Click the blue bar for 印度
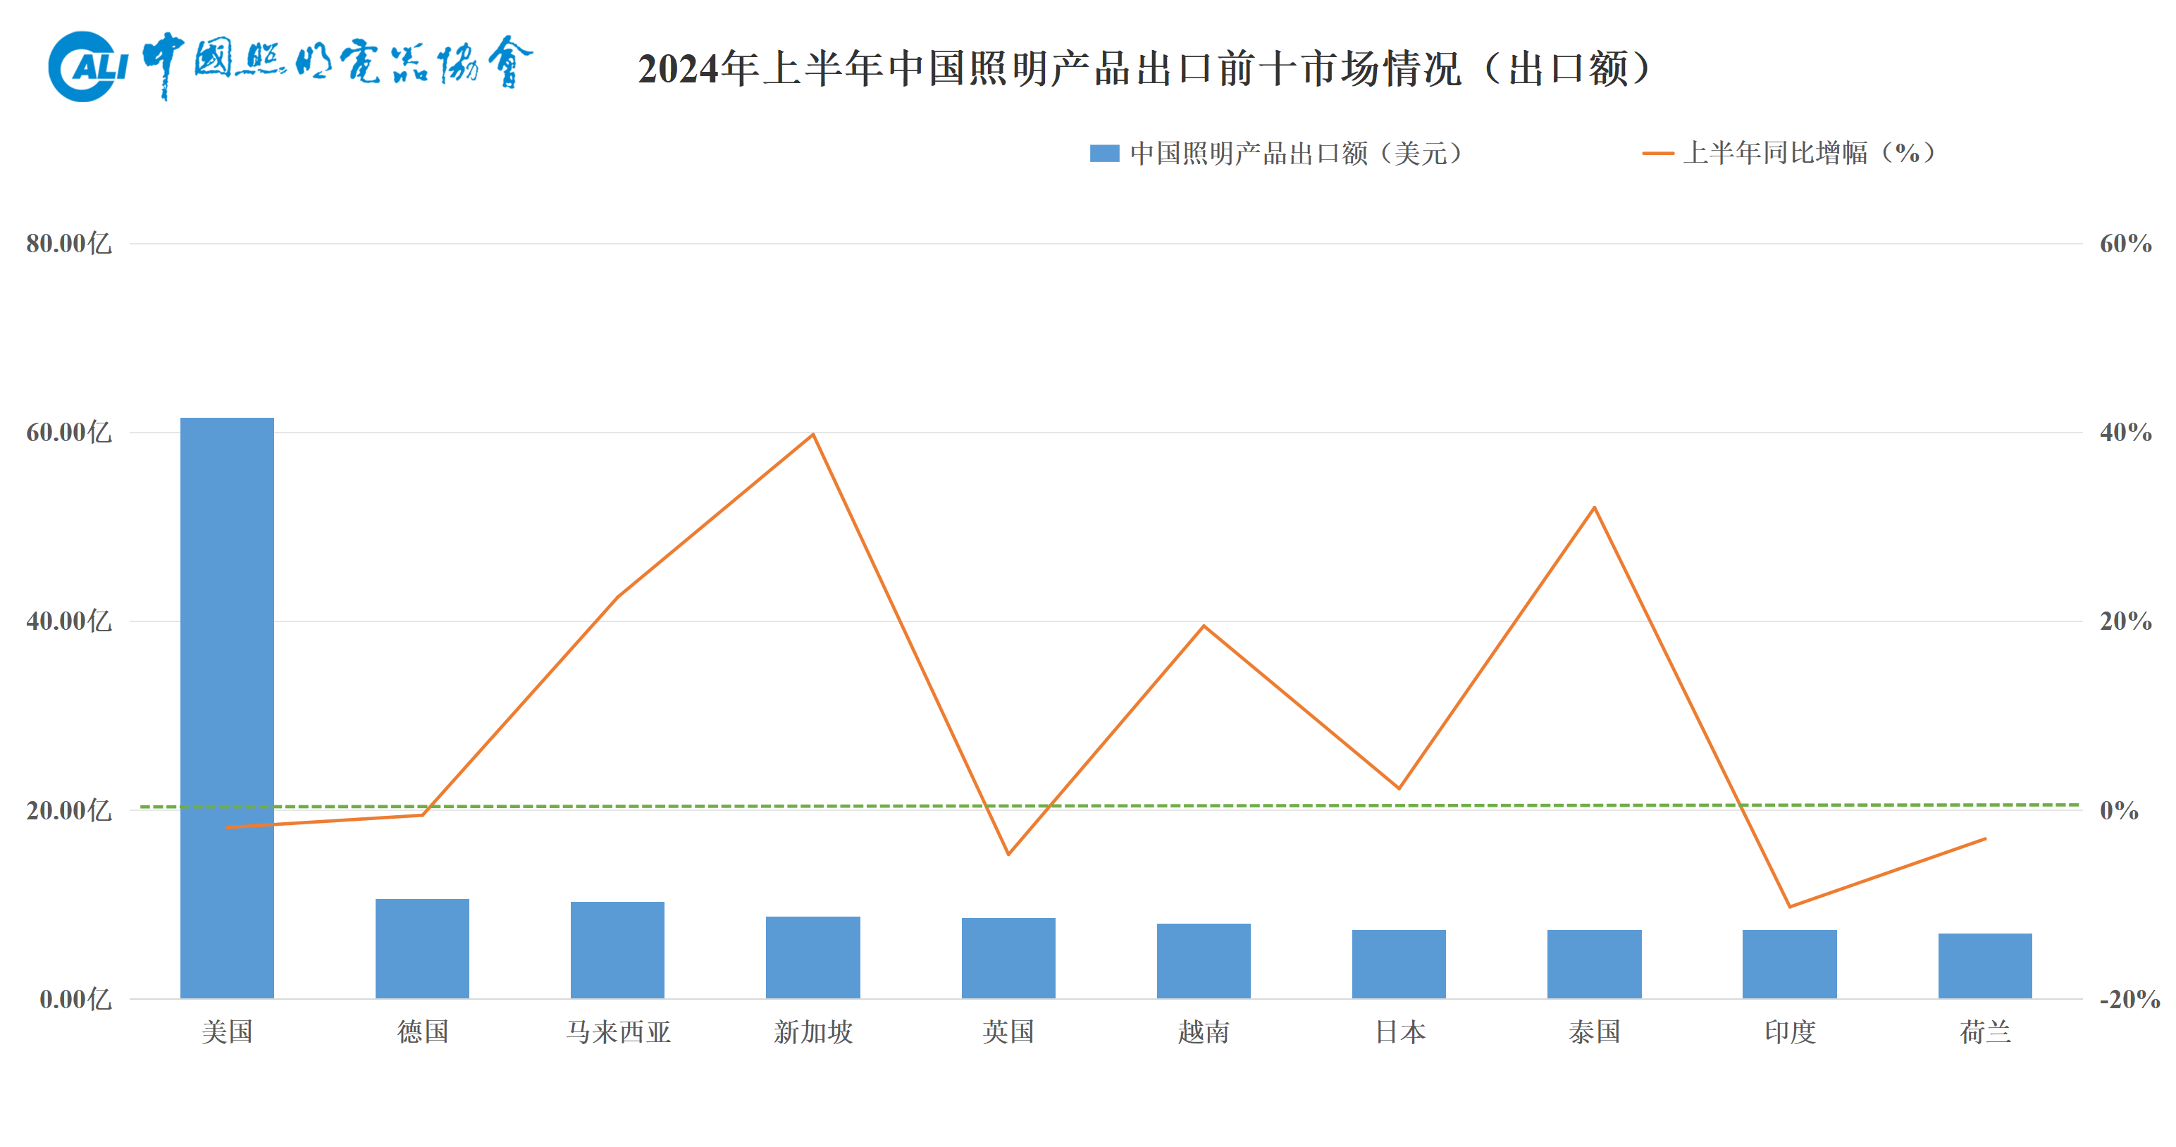 [x=1789, y=964]
